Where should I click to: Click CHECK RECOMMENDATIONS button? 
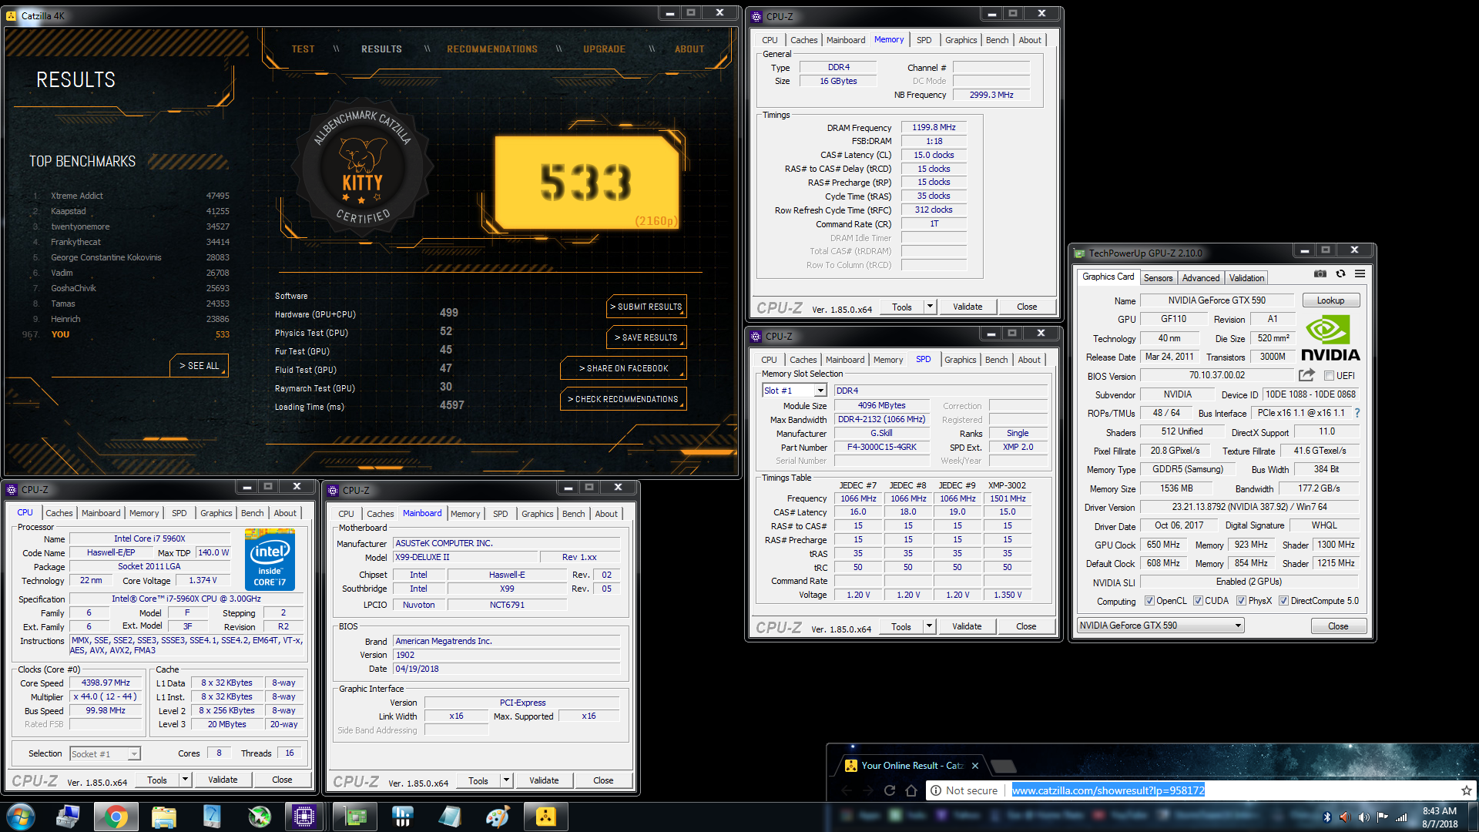[x=623, y=399]
